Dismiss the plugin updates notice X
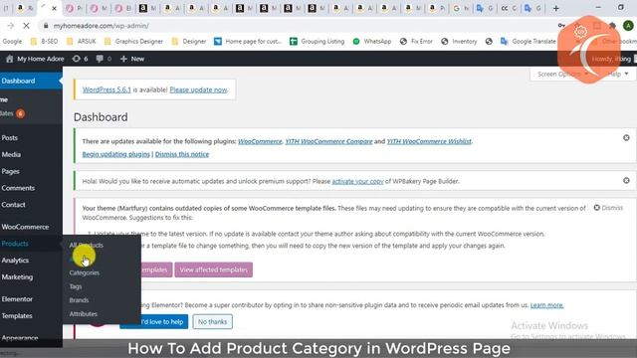The image size is (637, 358). (x=626, y=138)
